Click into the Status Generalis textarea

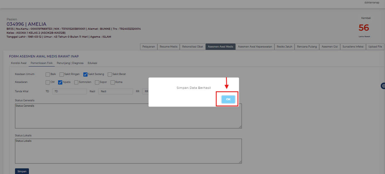128,116
